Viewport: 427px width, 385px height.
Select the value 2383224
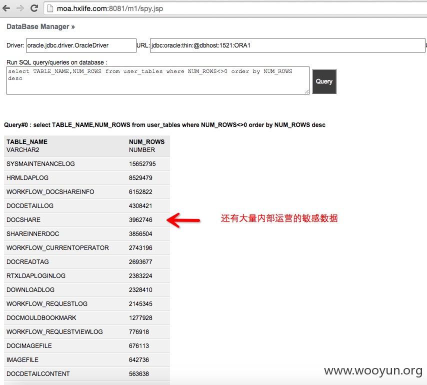click(140, 276)
